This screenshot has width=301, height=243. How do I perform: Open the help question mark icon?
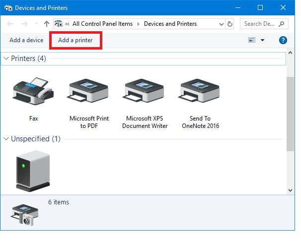(283, 40)
